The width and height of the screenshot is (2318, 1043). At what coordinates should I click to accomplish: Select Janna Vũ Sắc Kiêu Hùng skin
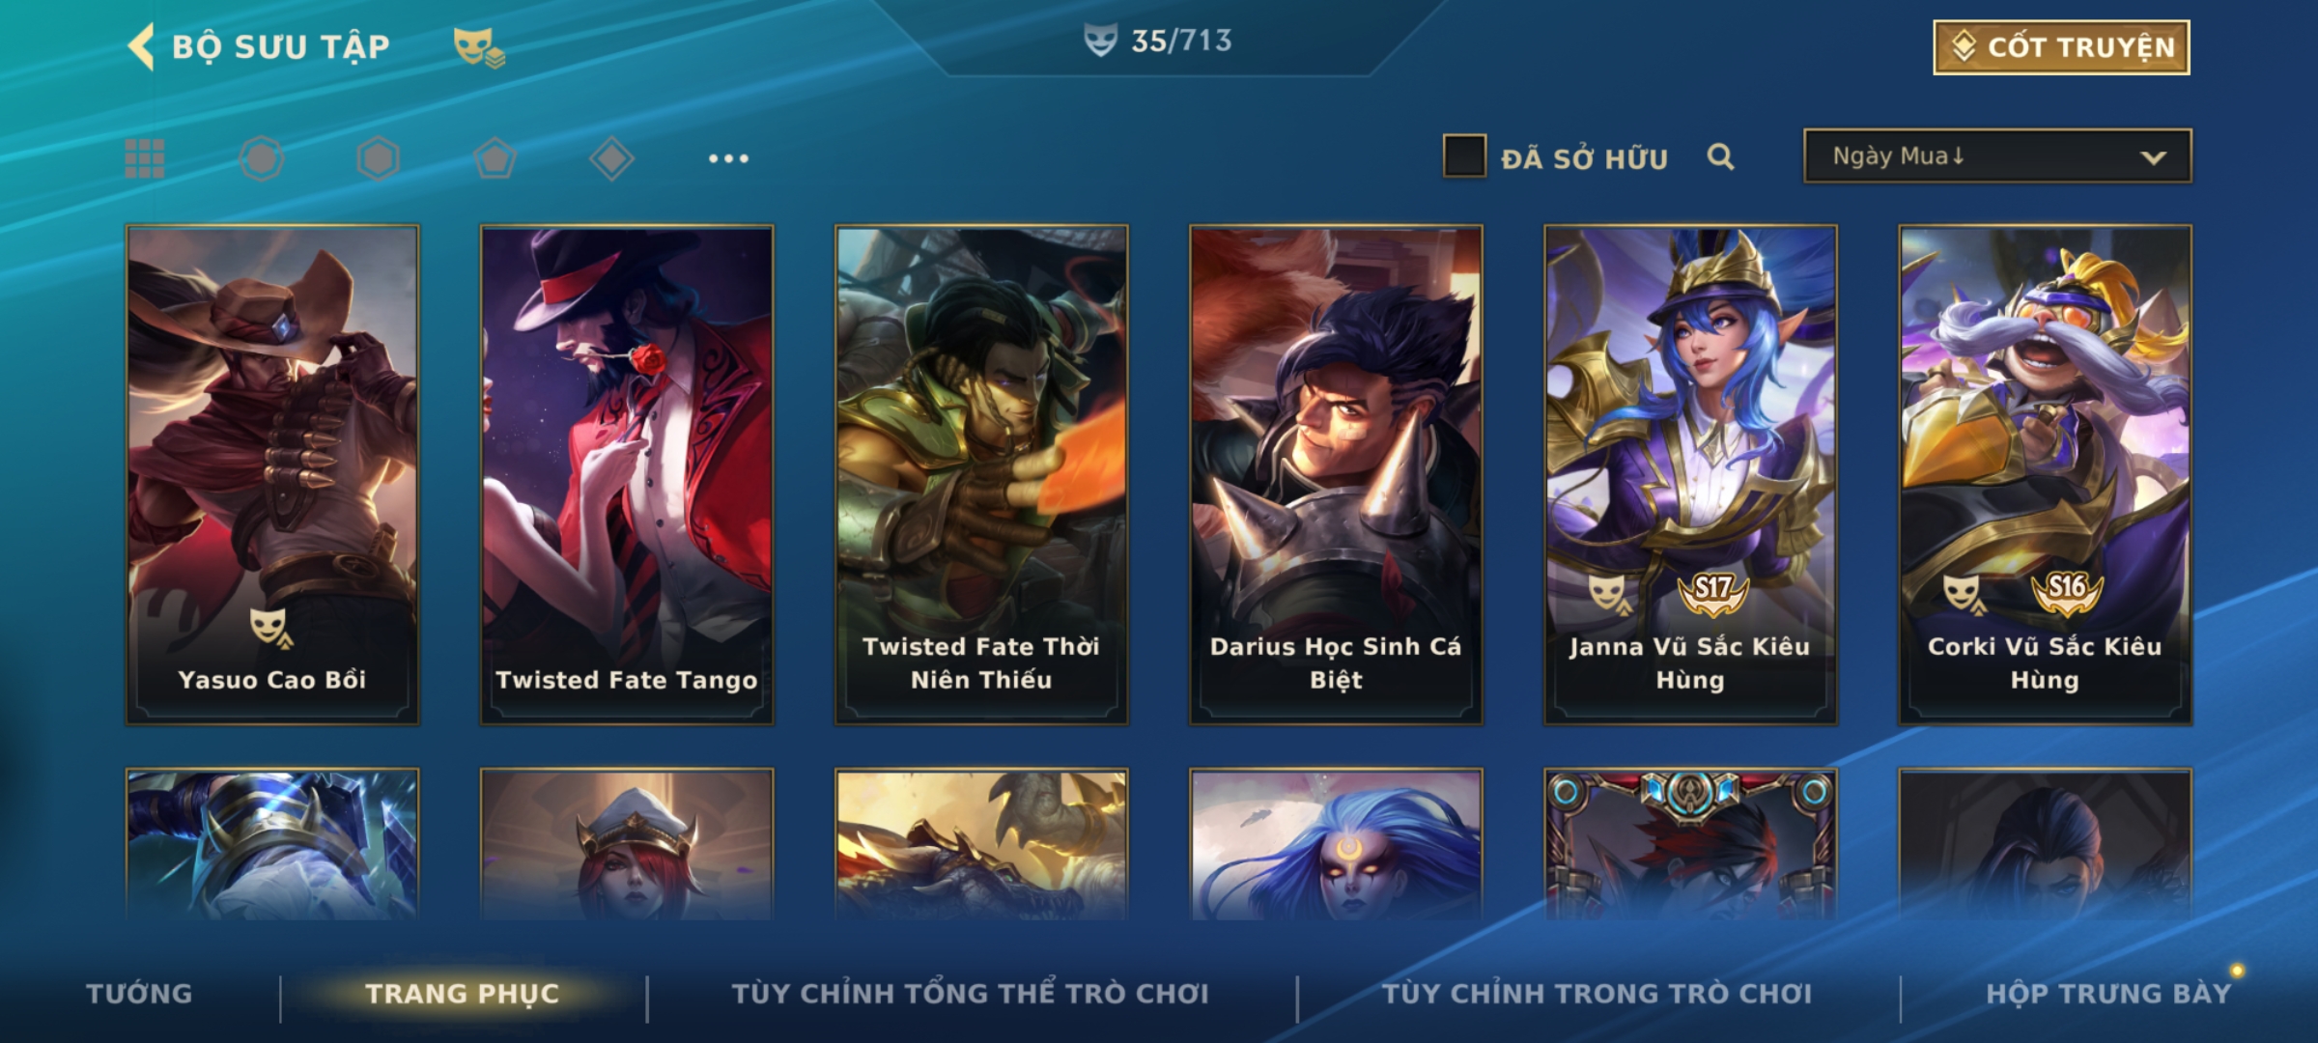coord(1690,475)
